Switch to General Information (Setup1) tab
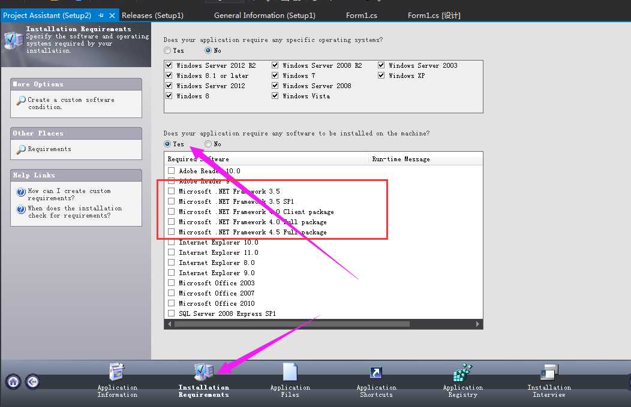The width and height of the screenshot is (631, 407). click(265, 15)
